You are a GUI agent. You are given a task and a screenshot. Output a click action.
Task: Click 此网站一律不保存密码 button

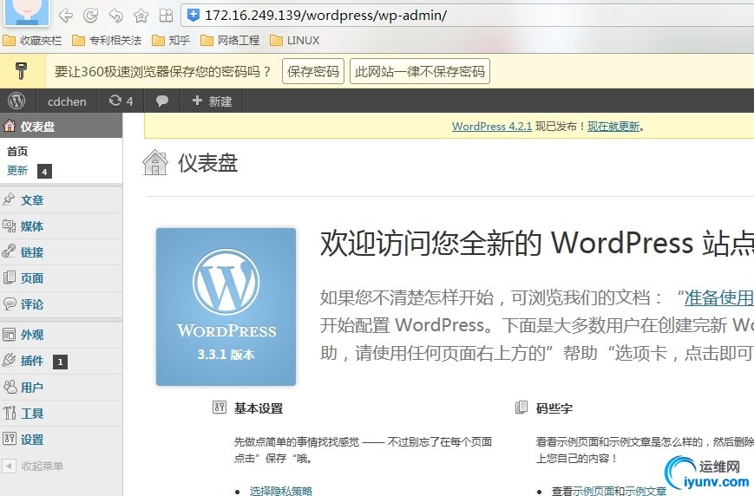click(x=420, y=71)
